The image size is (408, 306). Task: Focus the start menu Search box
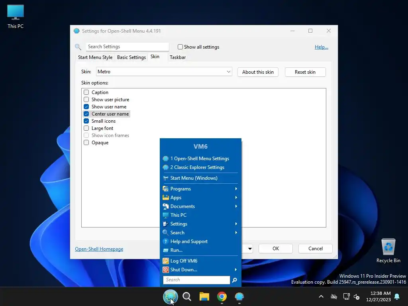pos(196,280)
